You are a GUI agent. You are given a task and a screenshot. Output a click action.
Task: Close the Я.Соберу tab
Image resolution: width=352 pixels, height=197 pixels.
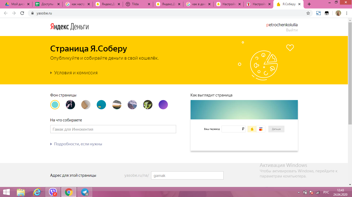click(x=299, y=4)
